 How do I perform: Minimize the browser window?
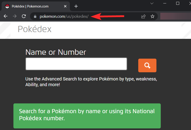165,4
